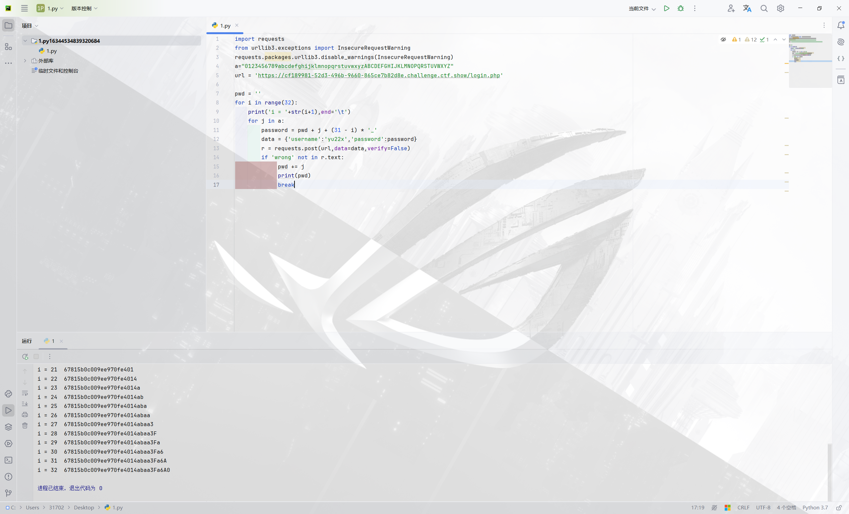
Task: Open Python Console tool window icon
Action: pos(8,394)
